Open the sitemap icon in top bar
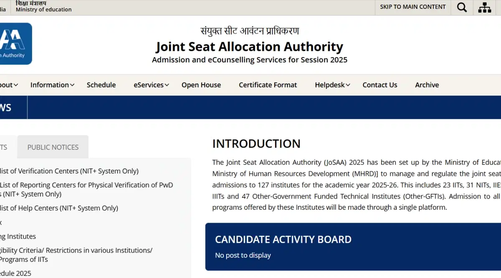This screenshot has width=501, height=278. (484, 8)
